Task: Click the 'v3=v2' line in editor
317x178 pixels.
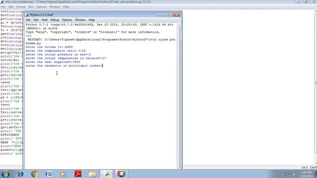Action: 5,83
